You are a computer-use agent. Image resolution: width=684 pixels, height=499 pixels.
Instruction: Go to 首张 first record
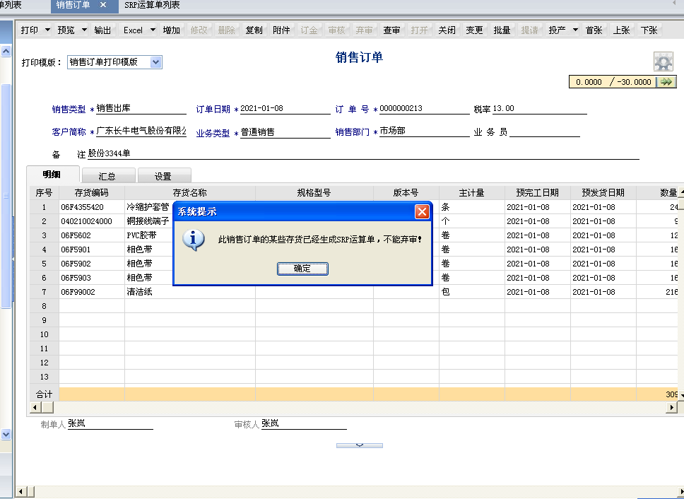pos(594,30)
